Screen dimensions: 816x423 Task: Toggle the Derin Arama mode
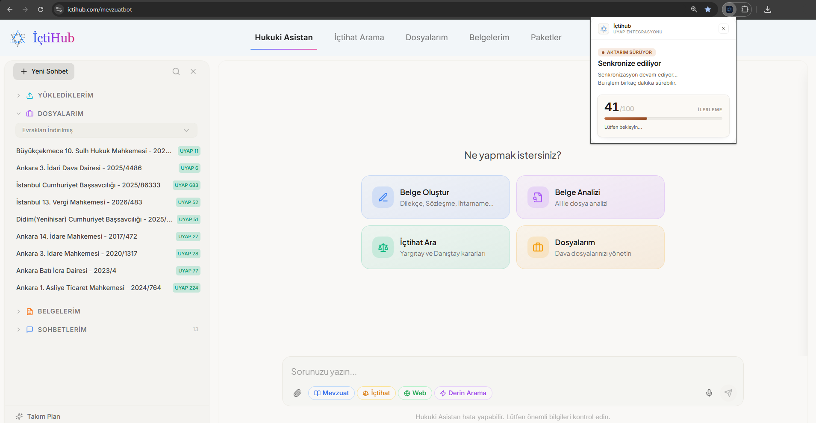pyautogui.click(x=463, y=393)
